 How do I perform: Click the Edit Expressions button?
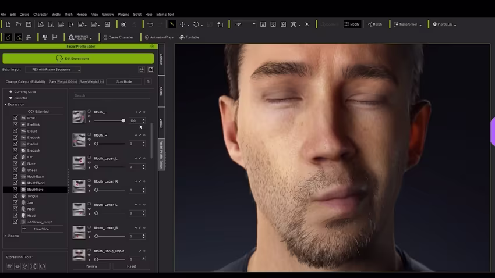pos(78,58)
